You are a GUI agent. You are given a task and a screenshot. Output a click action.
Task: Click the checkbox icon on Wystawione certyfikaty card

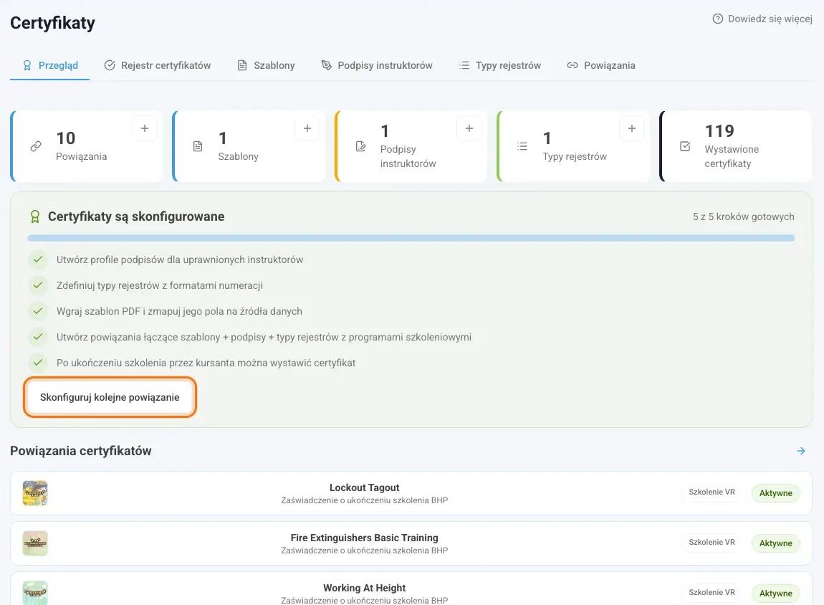685,146
